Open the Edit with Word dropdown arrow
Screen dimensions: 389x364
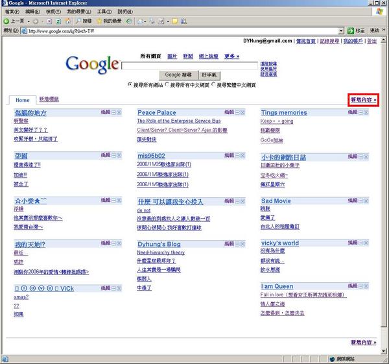(168, 21)
